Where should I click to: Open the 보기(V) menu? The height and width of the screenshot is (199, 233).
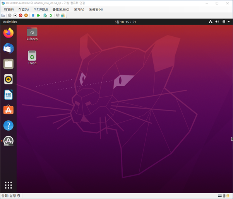pyautogui.click(x=79, y=10)
